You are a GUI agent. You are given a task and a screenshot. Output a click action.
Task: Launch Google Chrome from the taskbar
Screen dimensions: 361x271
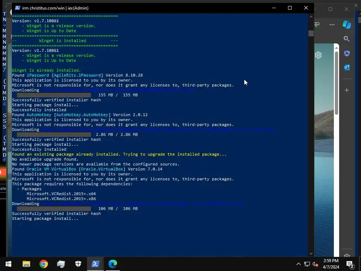(x=43, y=264)
